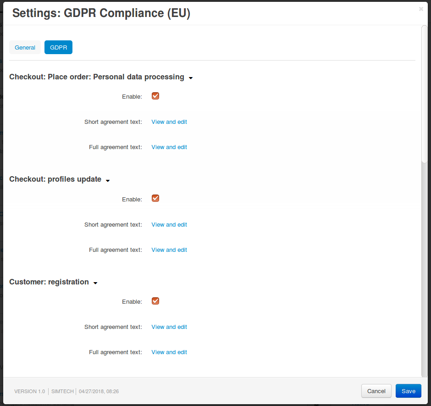Click the Cancel button
Image resolution: width=431 pixels, height=406 pixels.
[376, 391]
